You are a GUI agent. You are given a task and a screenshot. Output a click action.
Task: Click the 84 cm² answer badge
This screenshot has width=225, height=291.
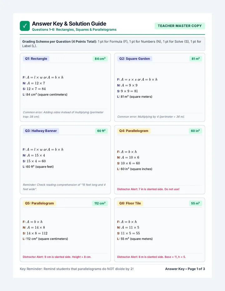[x=100, y=59]
